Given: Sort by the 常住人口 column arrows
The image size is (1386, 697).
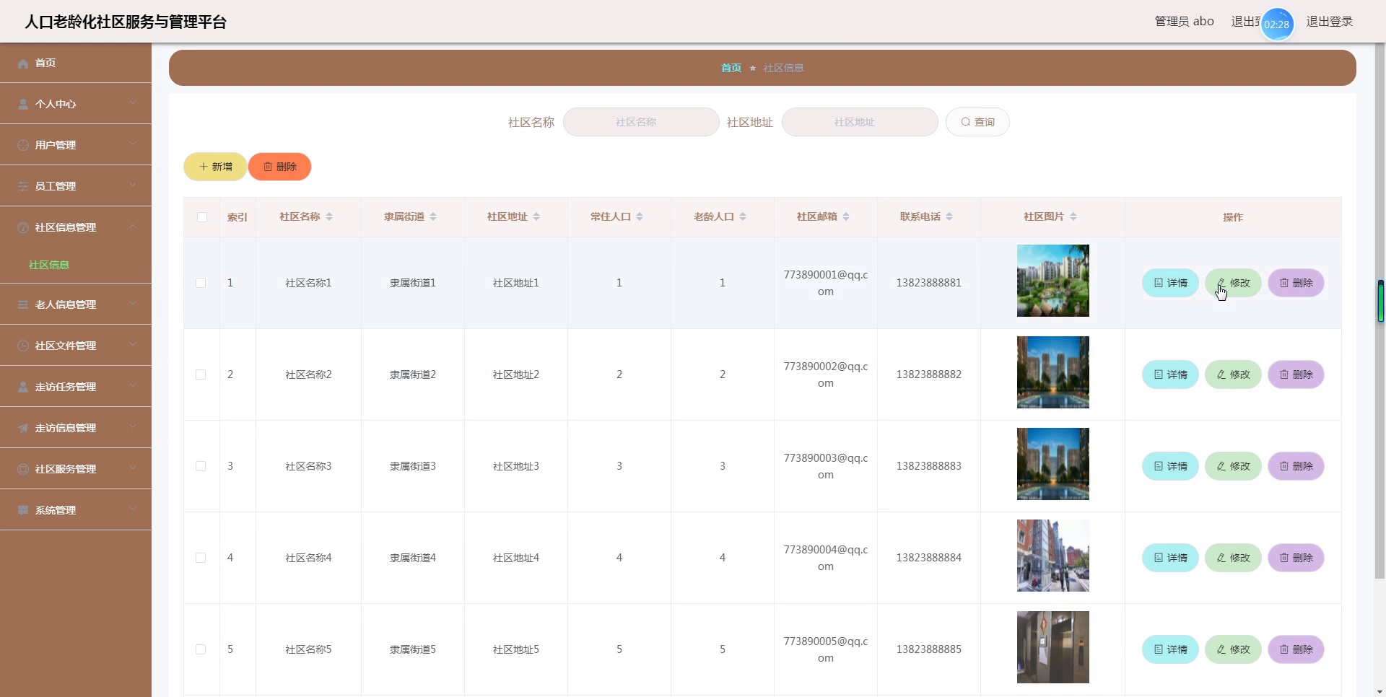Looking at the screenshot, I should click(x=640, y=217).
